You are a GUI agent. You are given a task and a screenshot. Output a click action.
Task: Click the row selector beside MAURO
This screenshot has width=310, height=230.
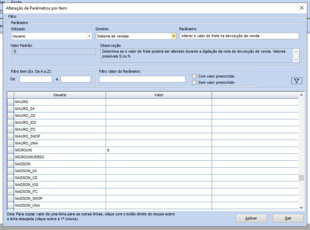click(x=10, y=102)
